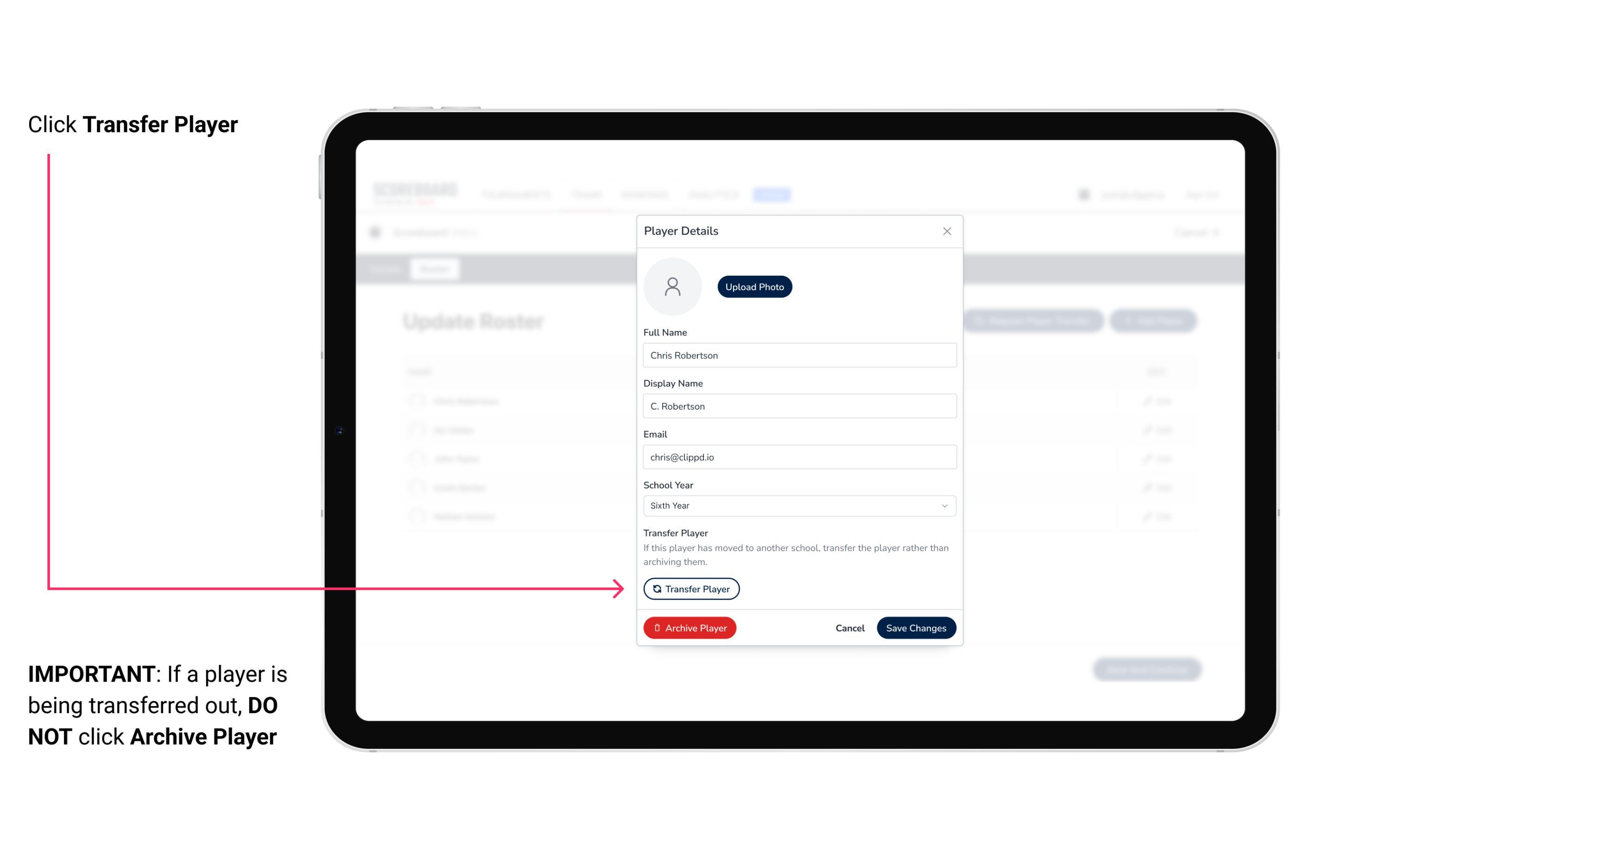
Task: Open the navigation menu tab highlighted blue
Action: coord(772,194)
